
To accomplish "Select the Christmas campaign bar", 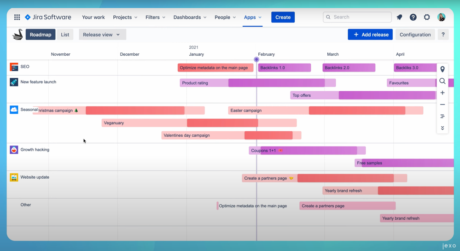I will coord(118,111).
